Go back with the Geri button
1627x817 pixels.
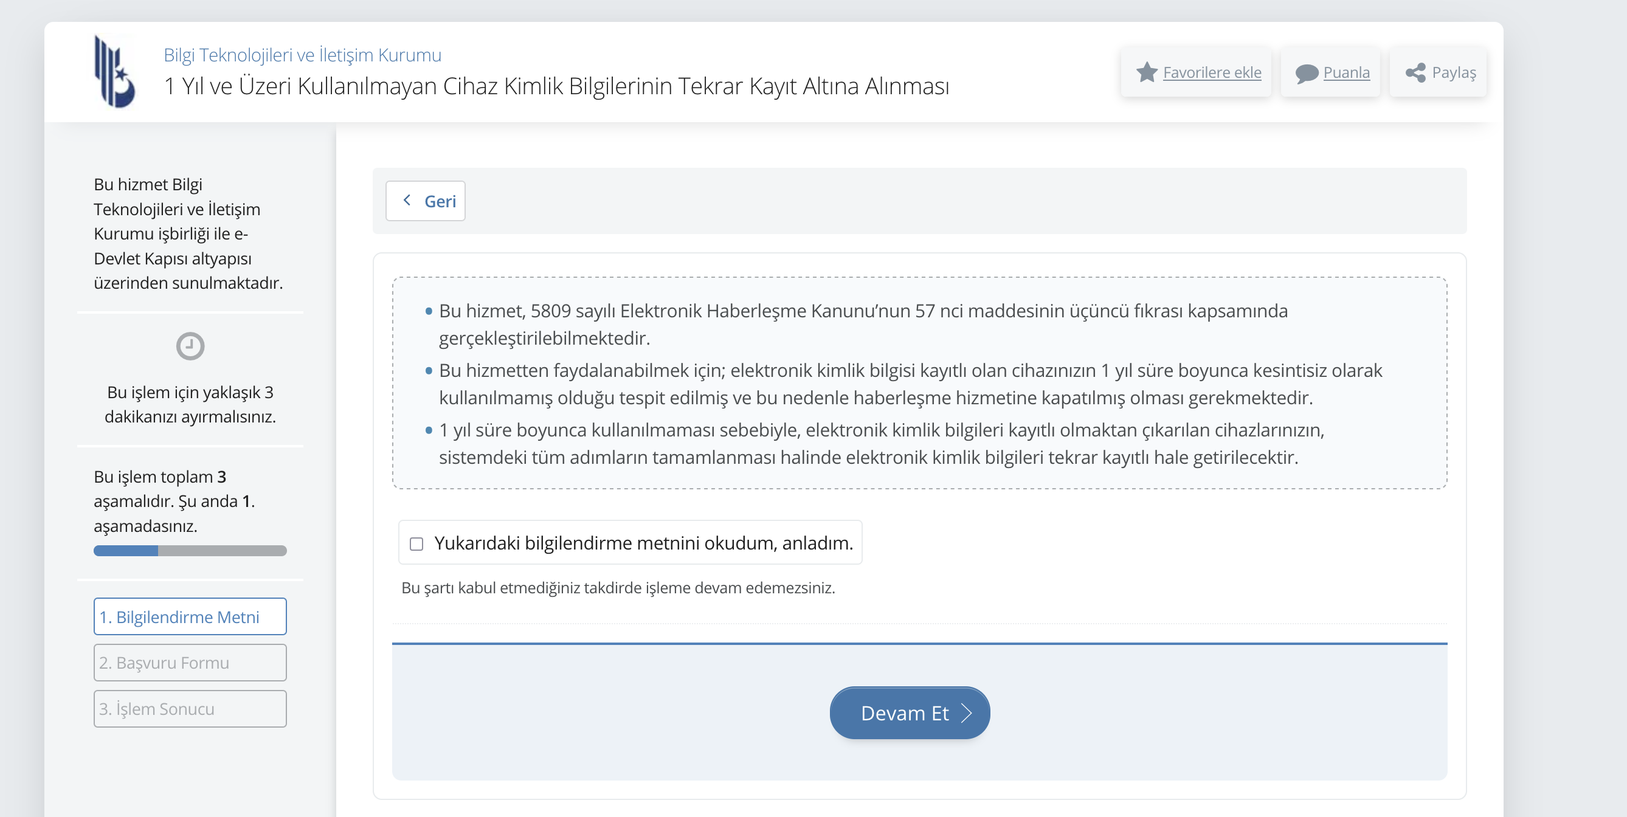click(x=426, y=201)
